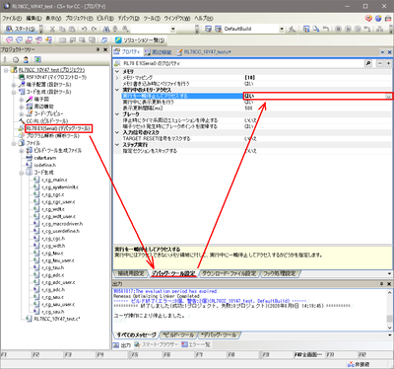Collapse the ブレーク property category

[117, 114]
